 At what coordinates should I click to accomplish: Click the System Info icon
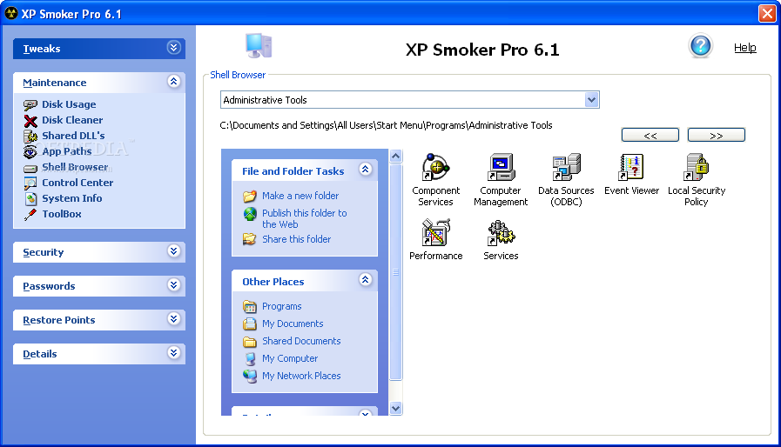[30, 198]
